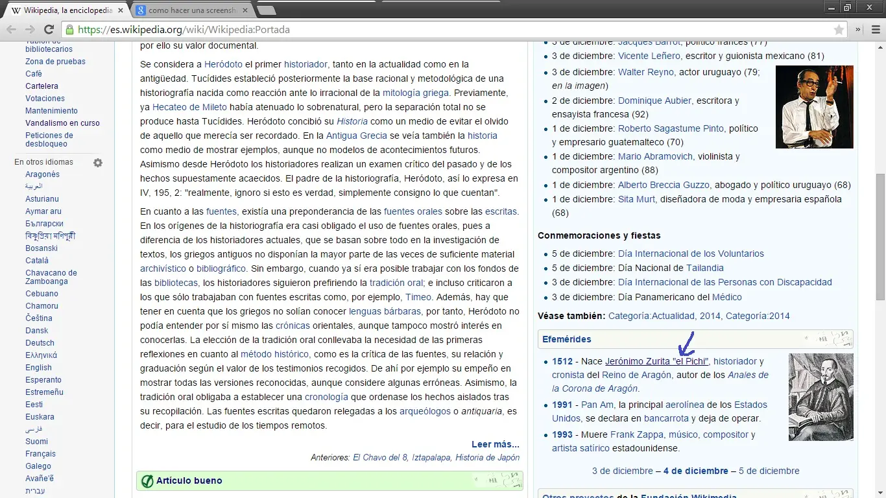This screenshot has height=498, width=886.
Task: Open Walter Reyno photo thumbnail
Action: (814, 107)
